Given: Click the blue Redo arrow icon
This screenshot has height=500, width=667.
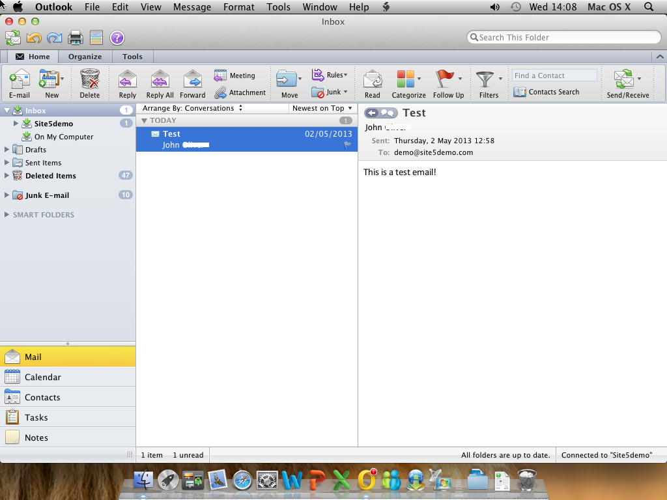Looking at the screenshot, I should (55, 38).
